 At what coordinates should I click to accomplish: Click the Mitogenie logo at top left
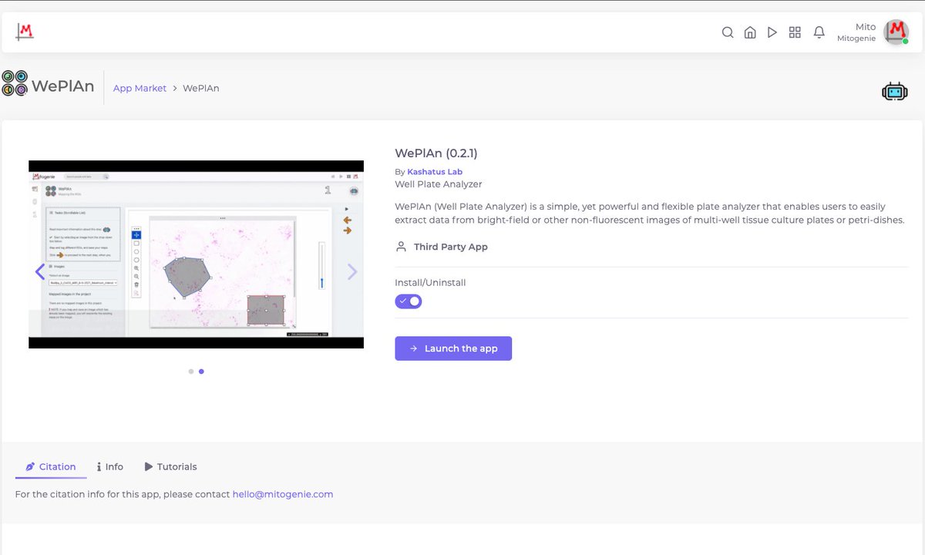point(25,32)
